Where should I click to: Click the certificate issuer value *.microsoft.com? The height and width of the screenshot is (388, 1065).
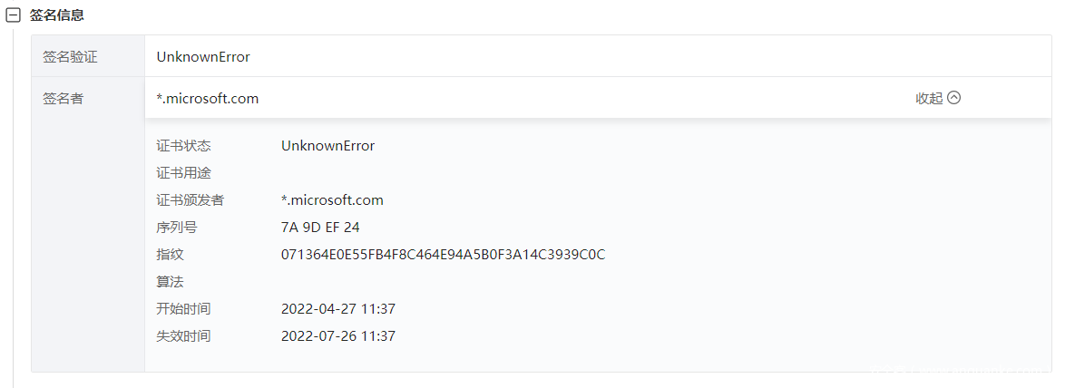point(332,199)
